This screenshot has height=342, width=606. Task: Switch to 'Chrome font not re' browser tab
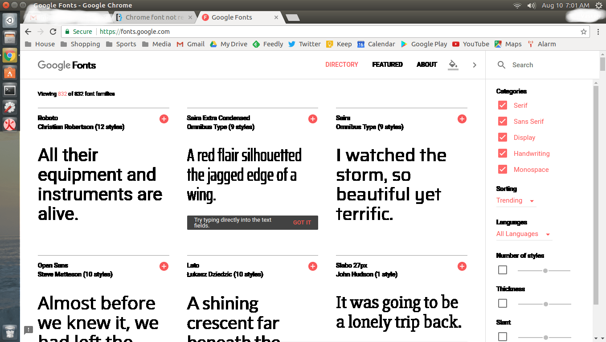pos(154,17)
